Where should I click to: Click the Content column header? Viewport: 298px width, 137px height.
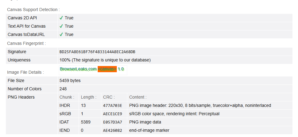click(x=138, y=97)
